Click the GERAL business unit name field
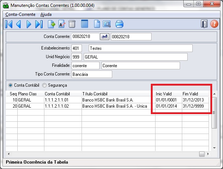This screenshot has width=223, height=169. click(136, 57)
